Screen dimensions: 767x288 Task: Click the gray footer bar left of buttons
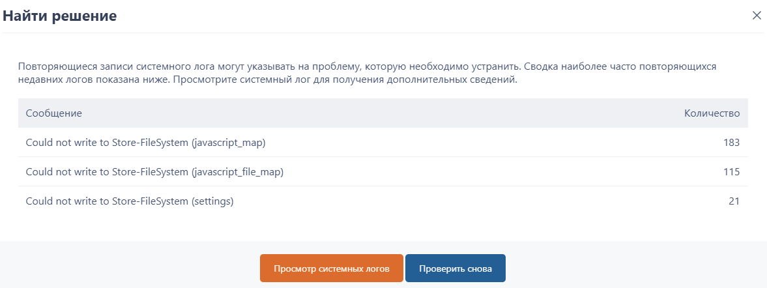[x=130, y=267]
